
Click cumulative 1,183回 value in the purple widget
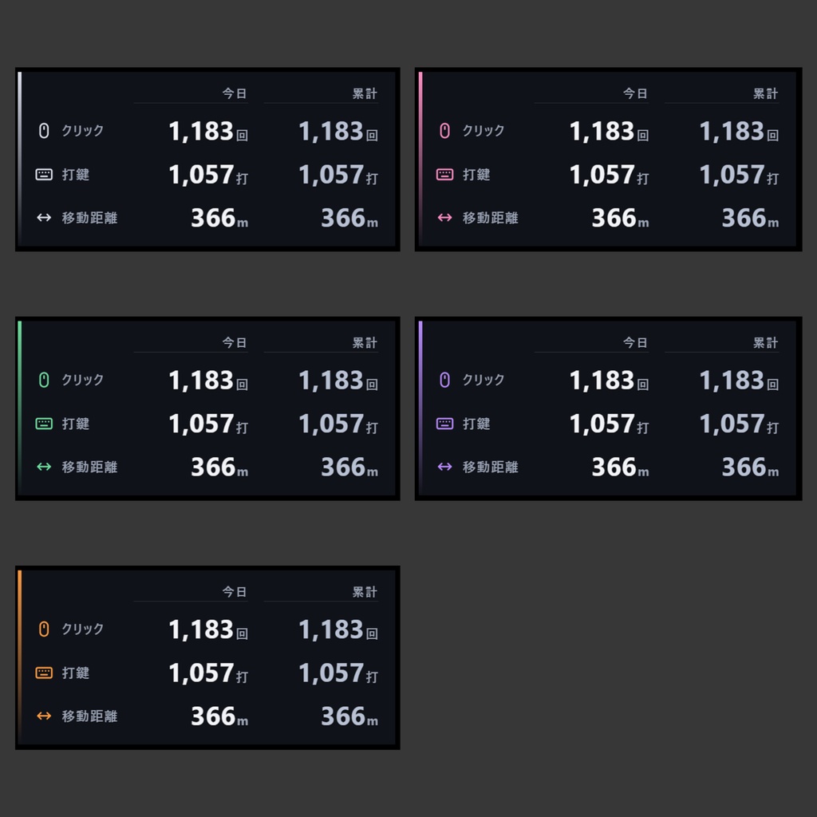click(740, 381)
